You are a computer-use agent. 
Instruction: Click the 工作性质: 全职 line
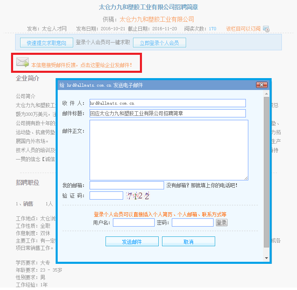point(33,226)
